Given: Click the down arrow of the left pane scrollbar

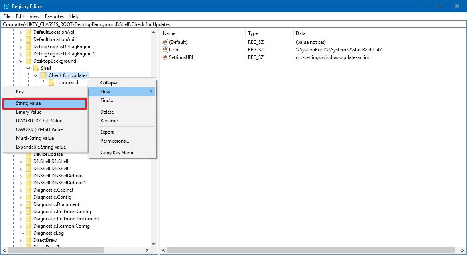Looking at the screenshot, I should (154, 243).
